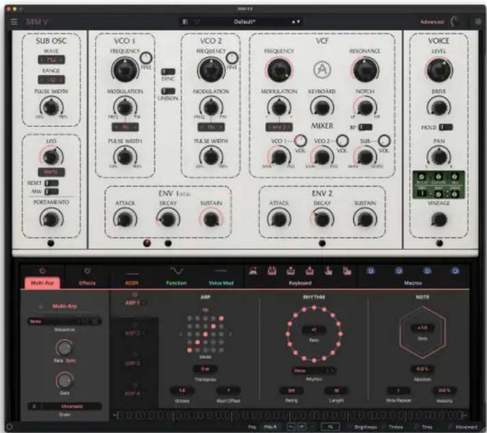
Task: Click the second icon above Keyboard label
Action: tap(272, 271)
